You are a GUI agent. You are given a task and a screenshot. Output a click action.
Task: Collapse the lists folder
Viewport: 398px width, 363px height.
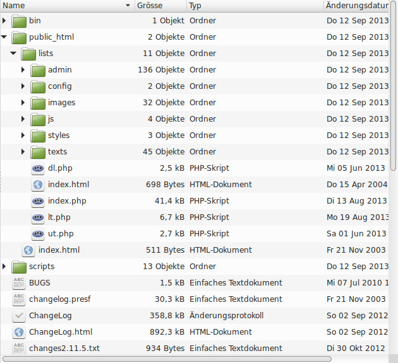(x=13, y=54)
